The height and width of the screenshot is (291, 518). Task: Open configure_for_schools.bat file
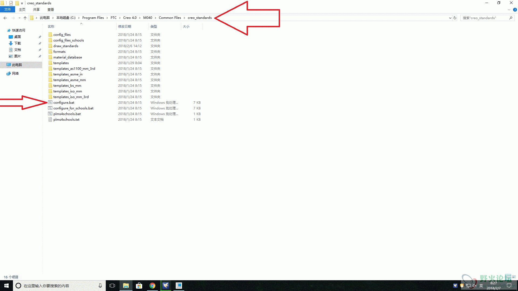pos(73,108)
